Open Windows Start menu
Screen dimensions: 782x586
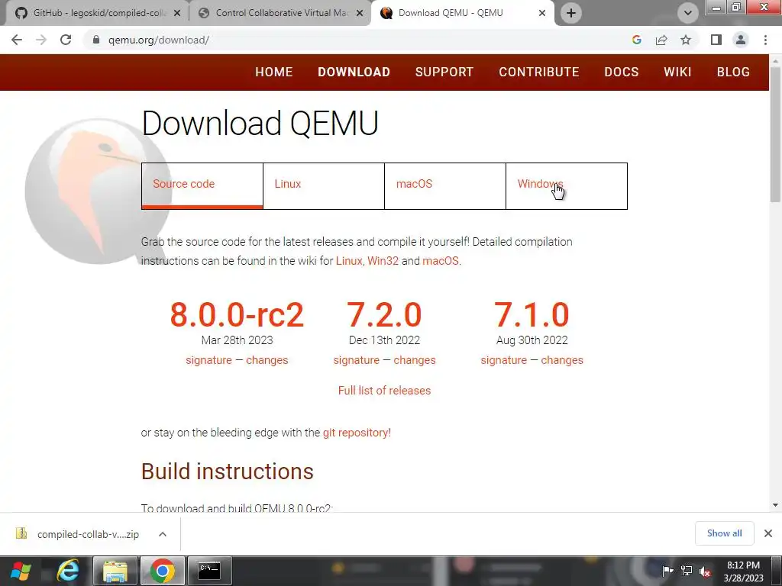[x=21, y=571]
